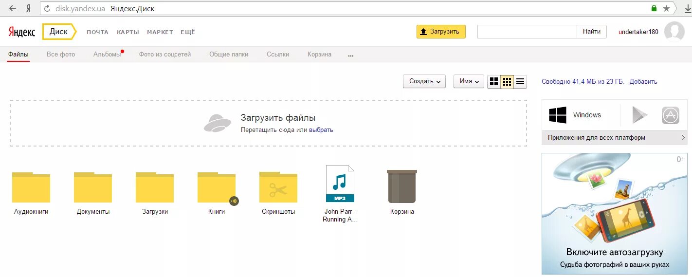Click the Найти search button

(592, 32)
